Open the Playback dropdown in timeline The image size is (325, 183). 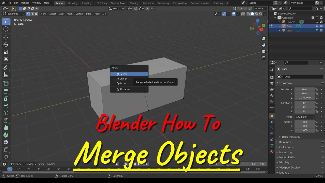coord(17,164)
